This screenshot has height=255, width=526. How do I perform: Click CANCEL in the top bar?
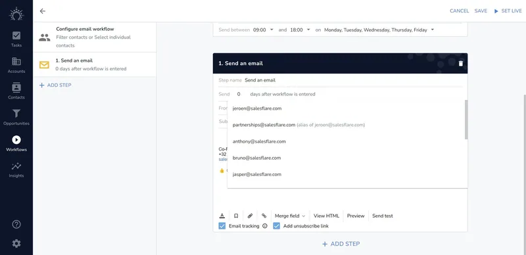[459, 11]
